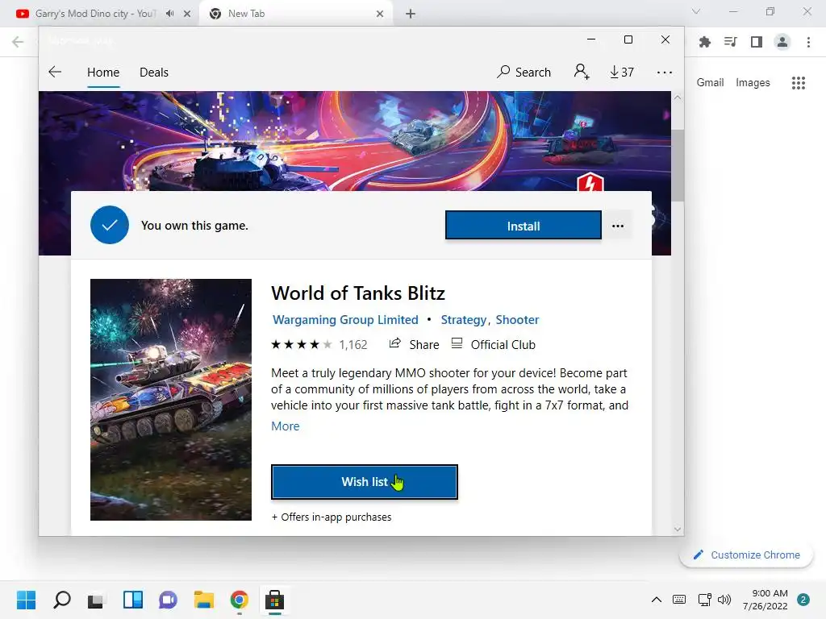
Task: Click the Customize Chrome button
Action: click(746, 555)
